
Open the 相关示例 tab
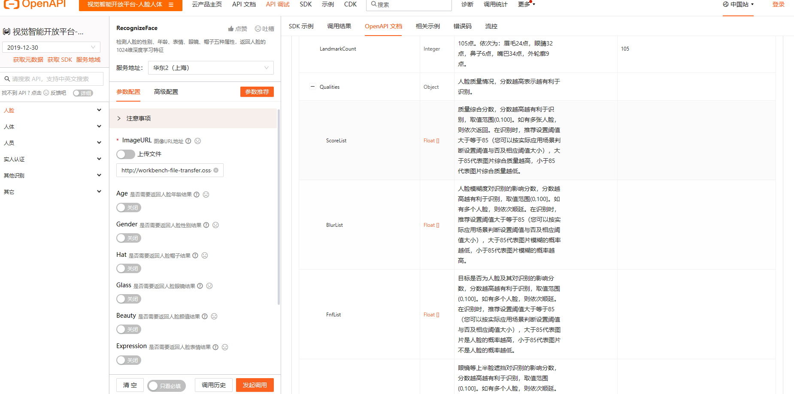pos(428,26)
